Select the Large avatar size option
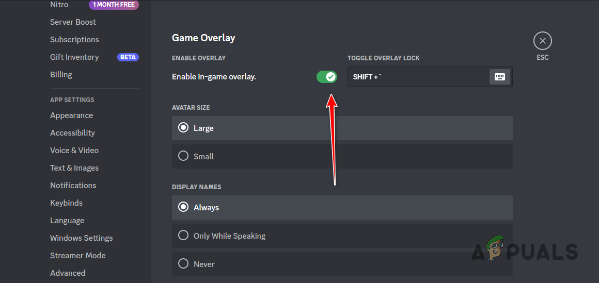 tap(183, 128)
